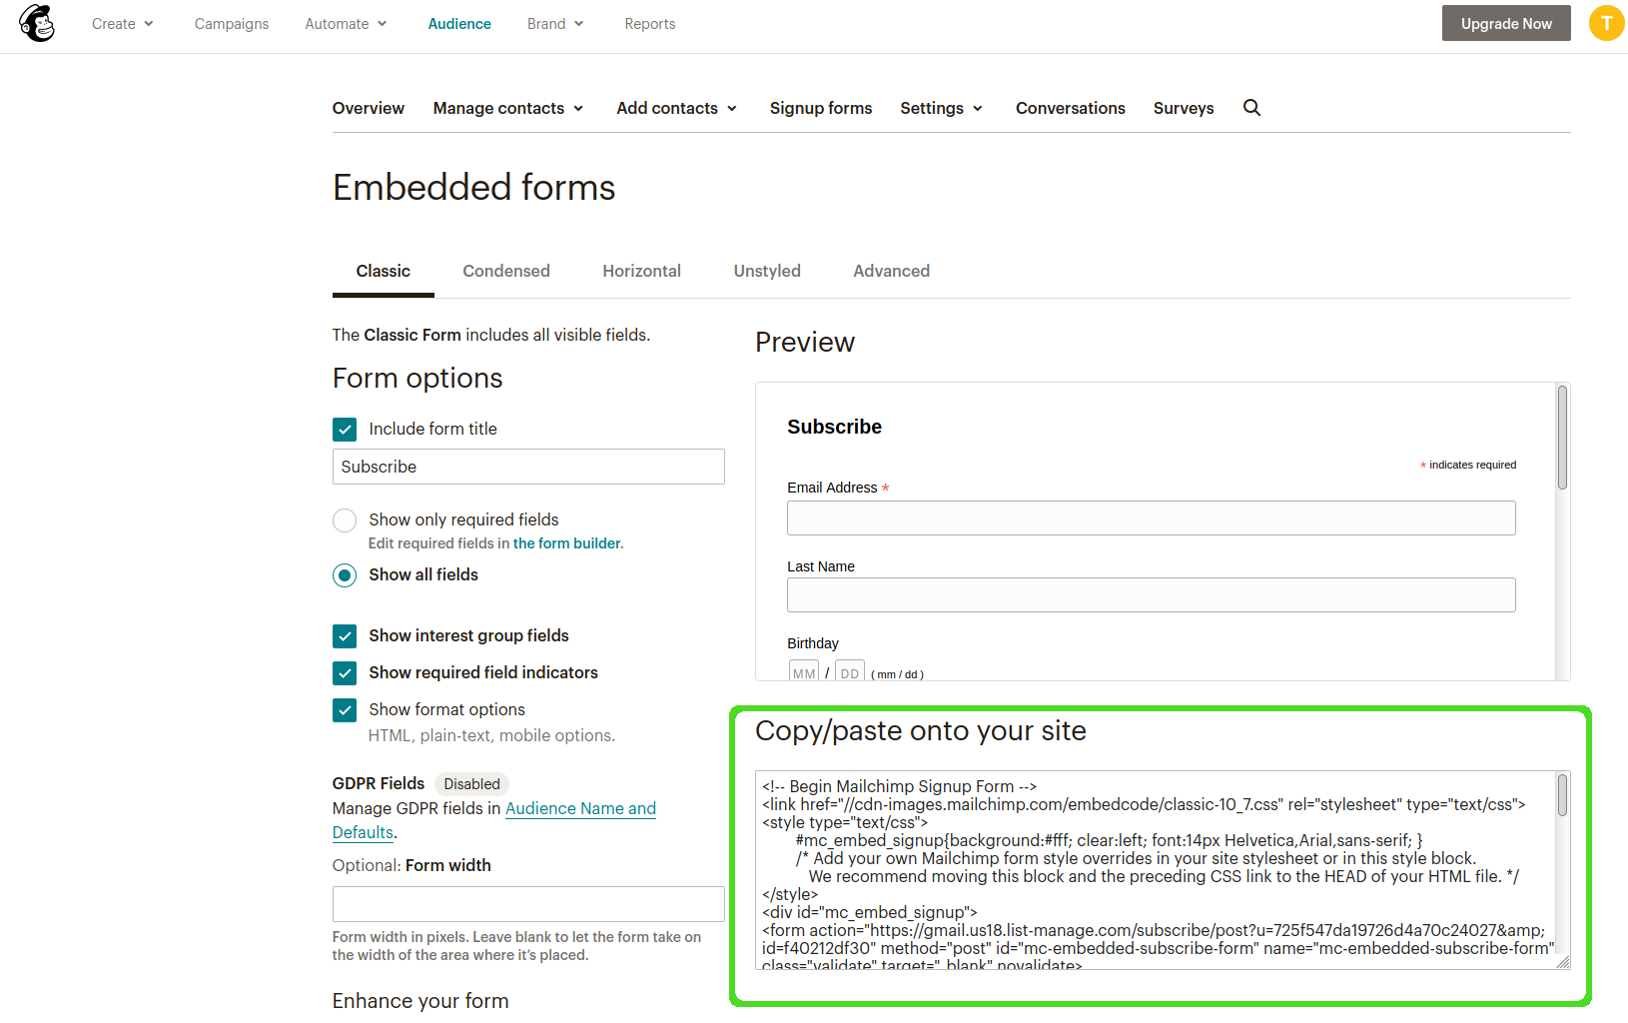Select Show only required fields radio
The height and width of the screenshot is (1023, 1628).
(345, 520)
